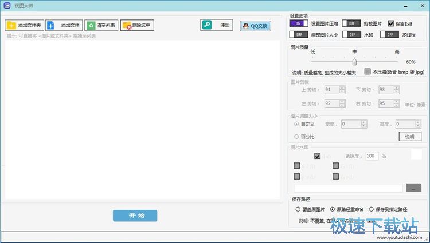Select the 覆盖原图片 radio option
The height and width of the screenshot is (243, 430).
[298, 209]
